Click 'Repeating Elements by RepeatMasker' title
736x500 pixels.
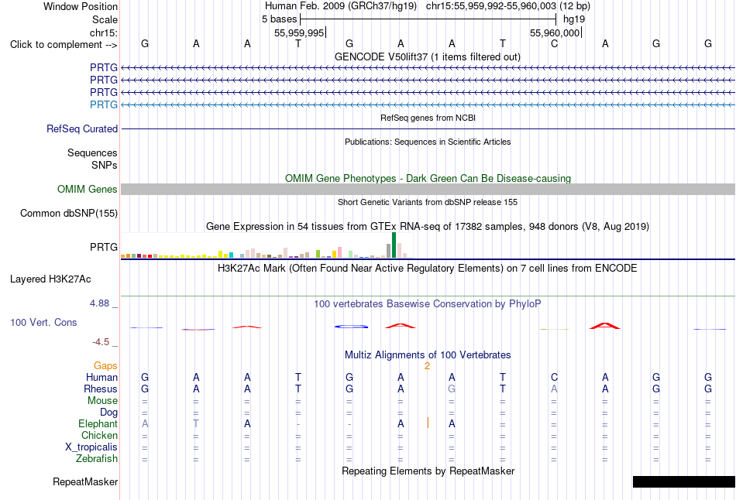pyautogui.click(x=428, y=471)
